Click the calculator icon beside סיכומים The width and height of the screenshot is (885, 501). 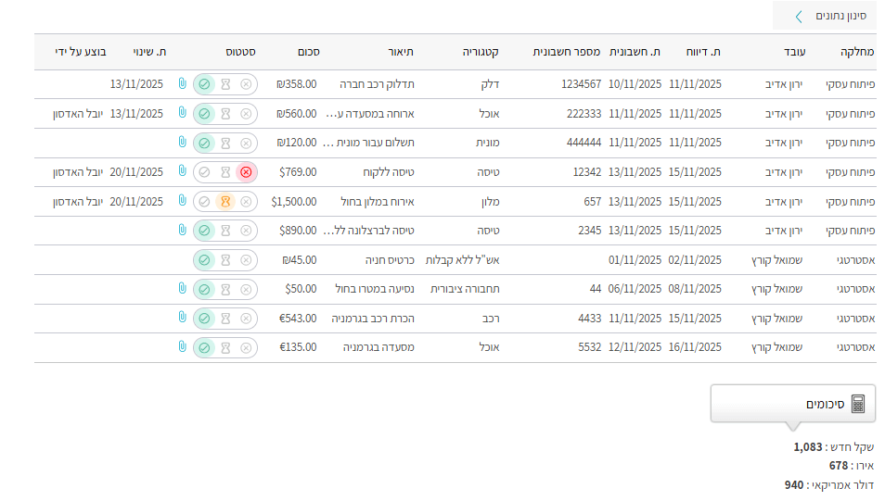point(858,404)
